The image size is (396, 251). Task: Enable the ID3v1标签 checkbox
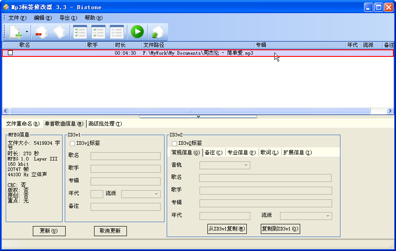(73, 143)
